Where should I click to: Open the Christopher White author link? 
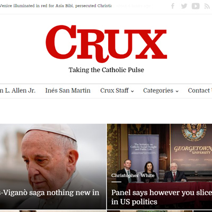pyautogui.click(x=133, y=175)
